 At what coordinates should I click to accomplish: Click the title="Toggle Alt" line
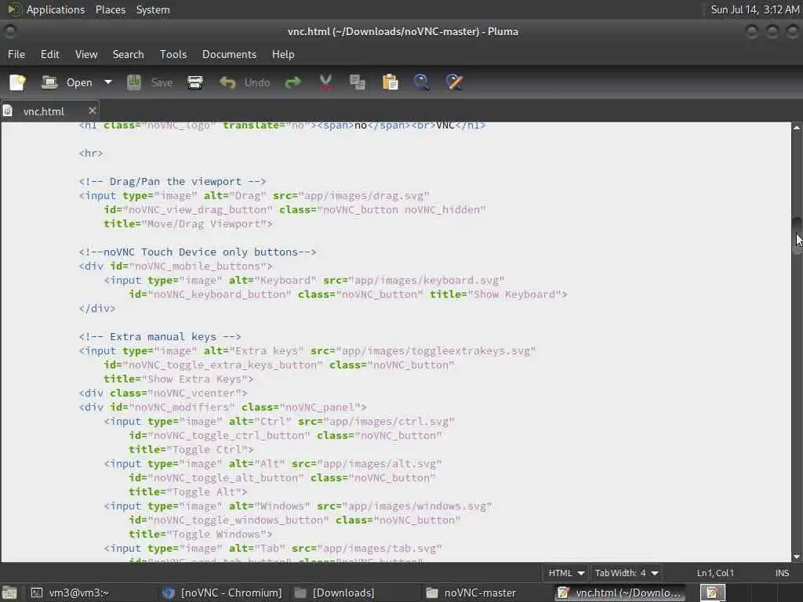(188, 492)
